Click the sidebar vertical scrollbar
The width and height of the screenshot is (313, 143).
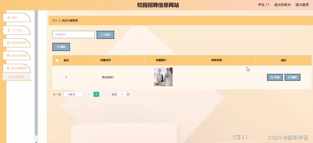(x=36, y=73)
